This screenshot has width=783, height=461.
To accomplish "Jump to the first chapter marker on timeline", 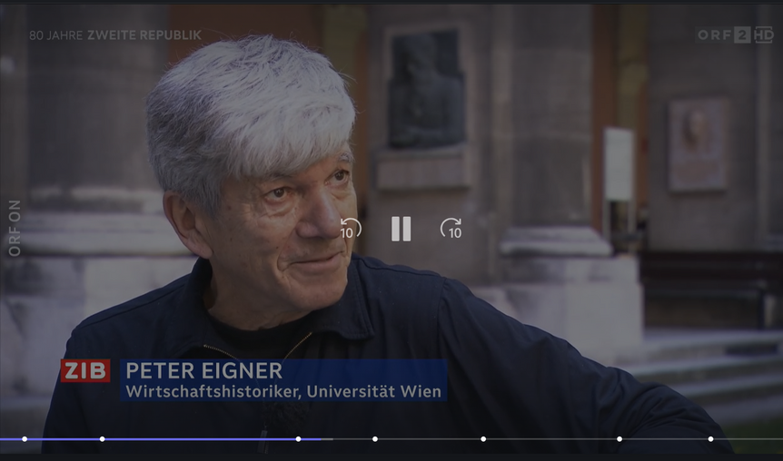I will pos(25,439).
